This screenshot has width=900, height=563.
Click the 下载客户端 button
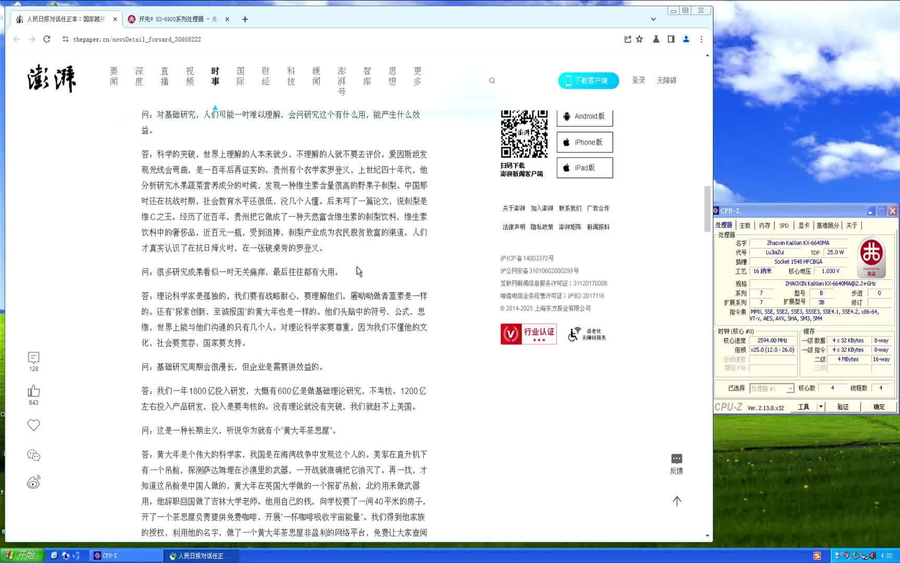coord(588,80)
